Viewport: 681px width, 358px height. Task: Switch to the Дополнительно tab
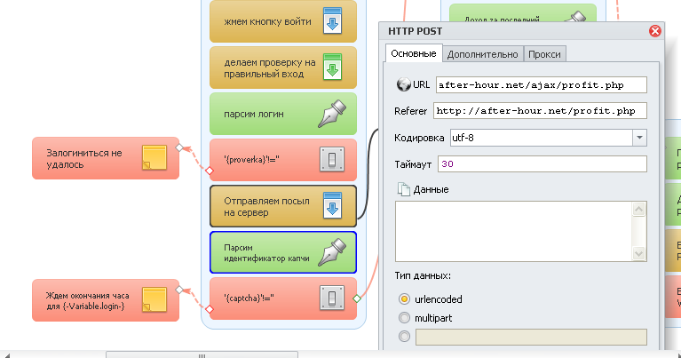tap(482, 54)
